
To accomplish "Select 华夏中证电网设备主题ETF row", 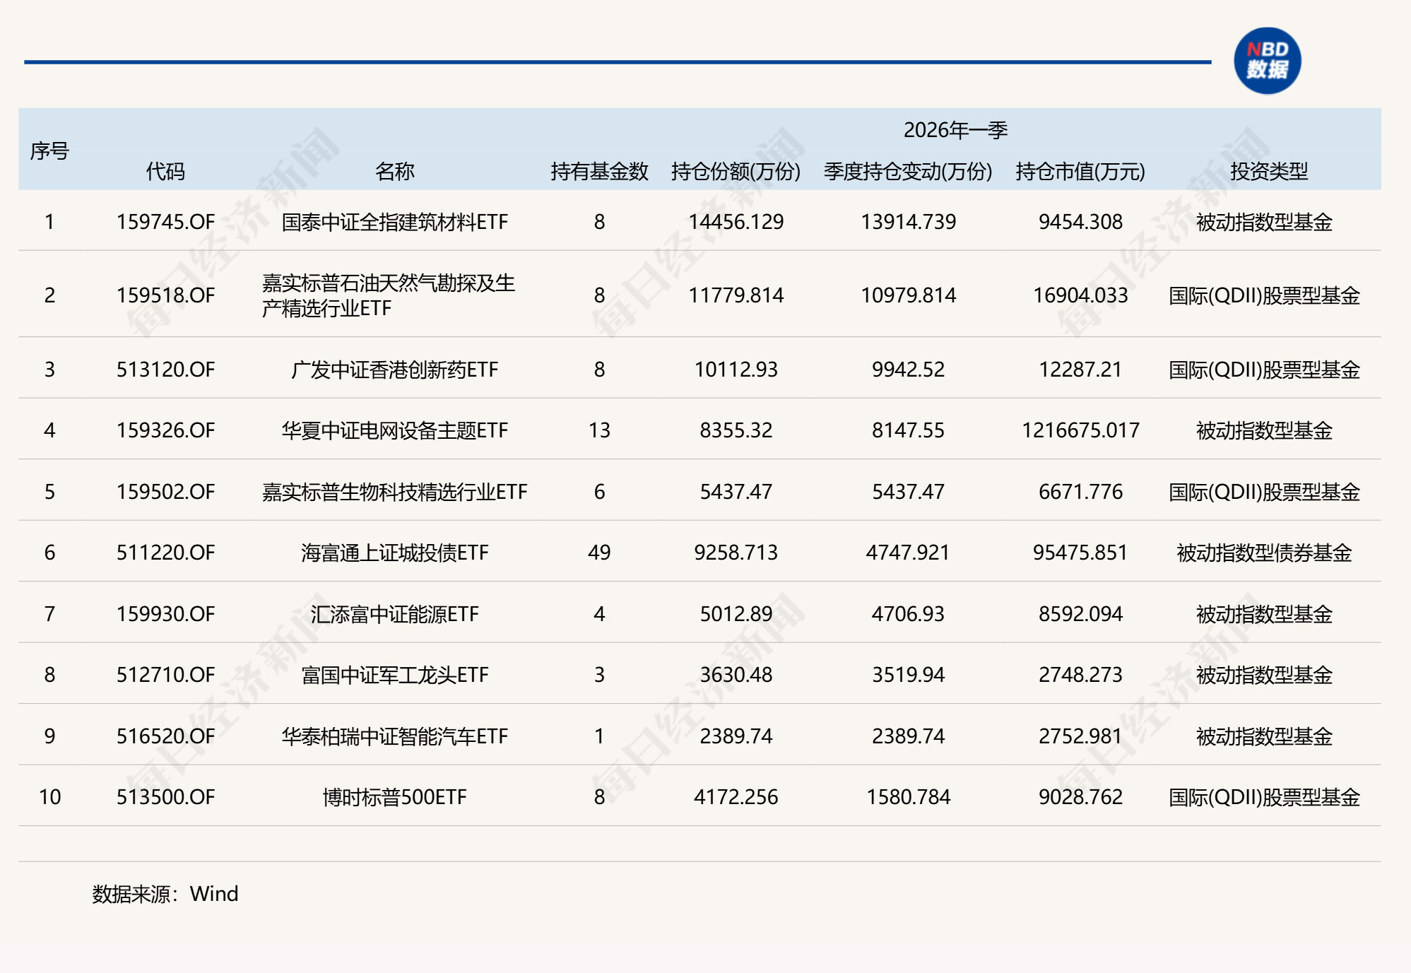I will point(396,429).
